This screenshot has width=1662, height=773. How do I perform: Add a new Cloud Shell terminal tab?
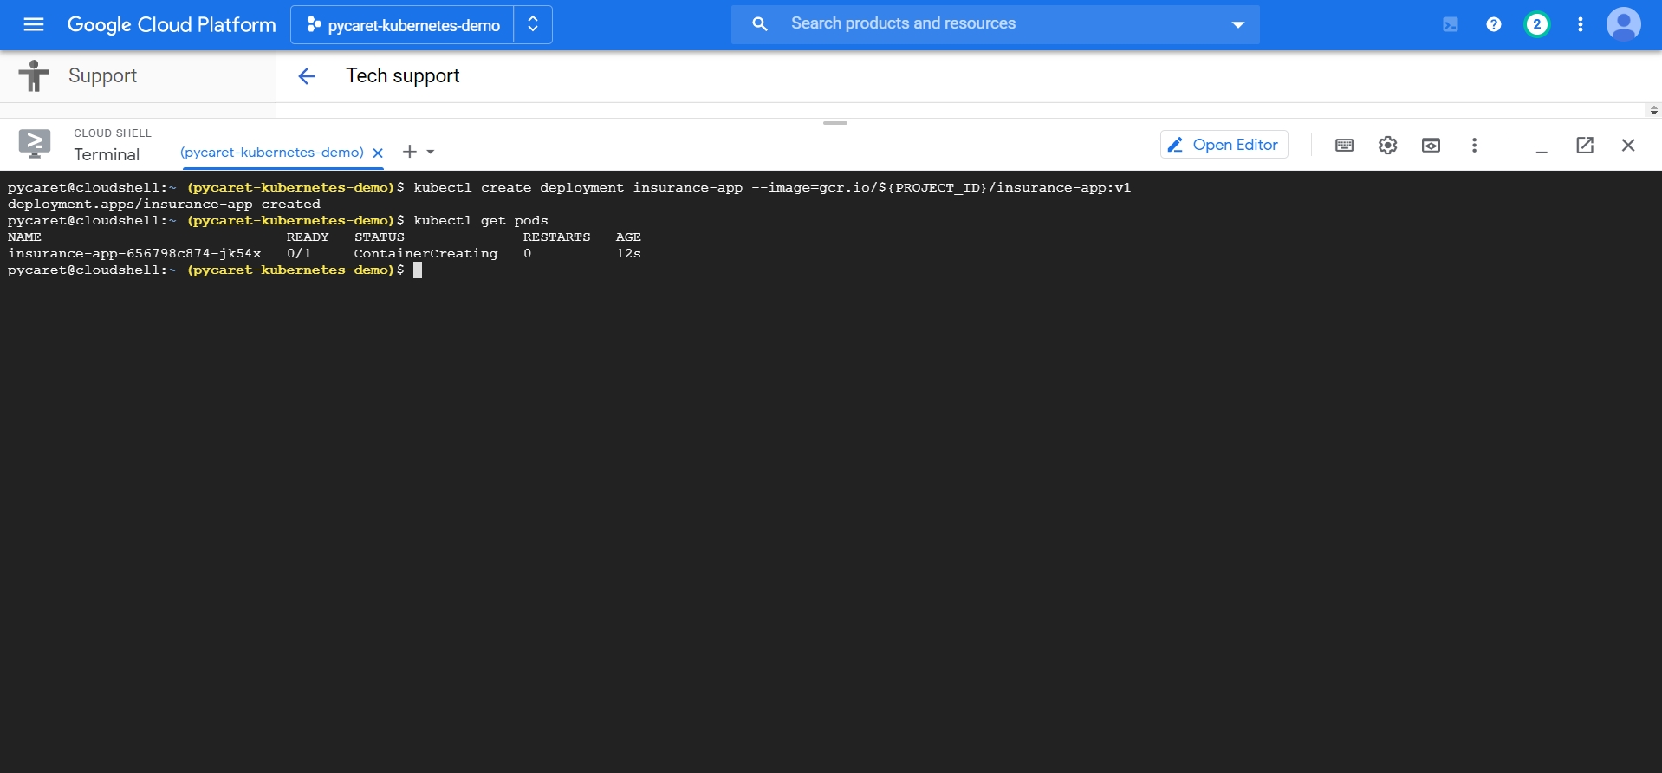point(410,152)
